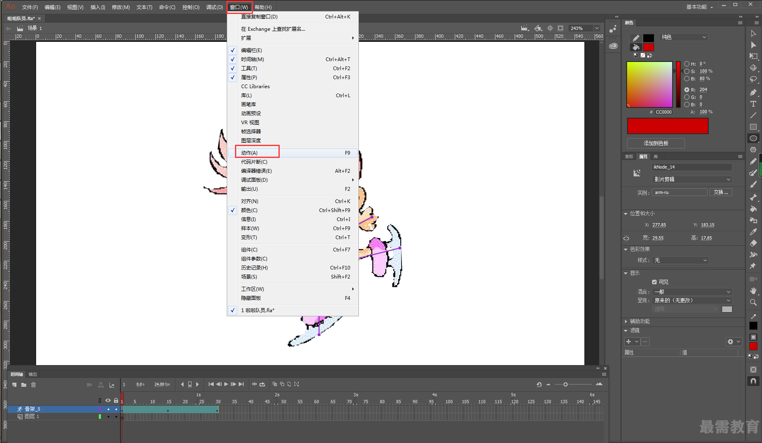Toggle visibility of 骨架_5 layer
The image size is (762, 443).
point(108,409)
